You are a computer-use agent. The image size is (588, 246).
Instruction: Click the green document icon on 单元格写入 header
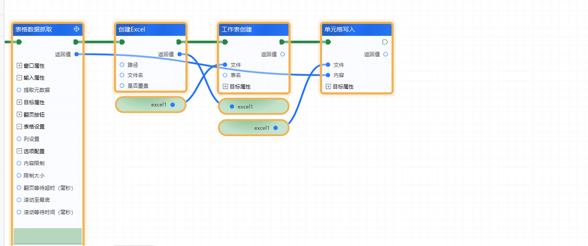(x=385, y=42)
